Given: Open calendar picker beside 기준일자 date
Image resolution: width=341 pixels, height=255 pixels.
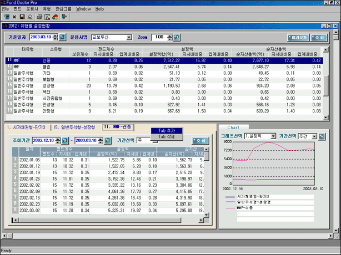Looking at the screenshot, I should (62, 37).
